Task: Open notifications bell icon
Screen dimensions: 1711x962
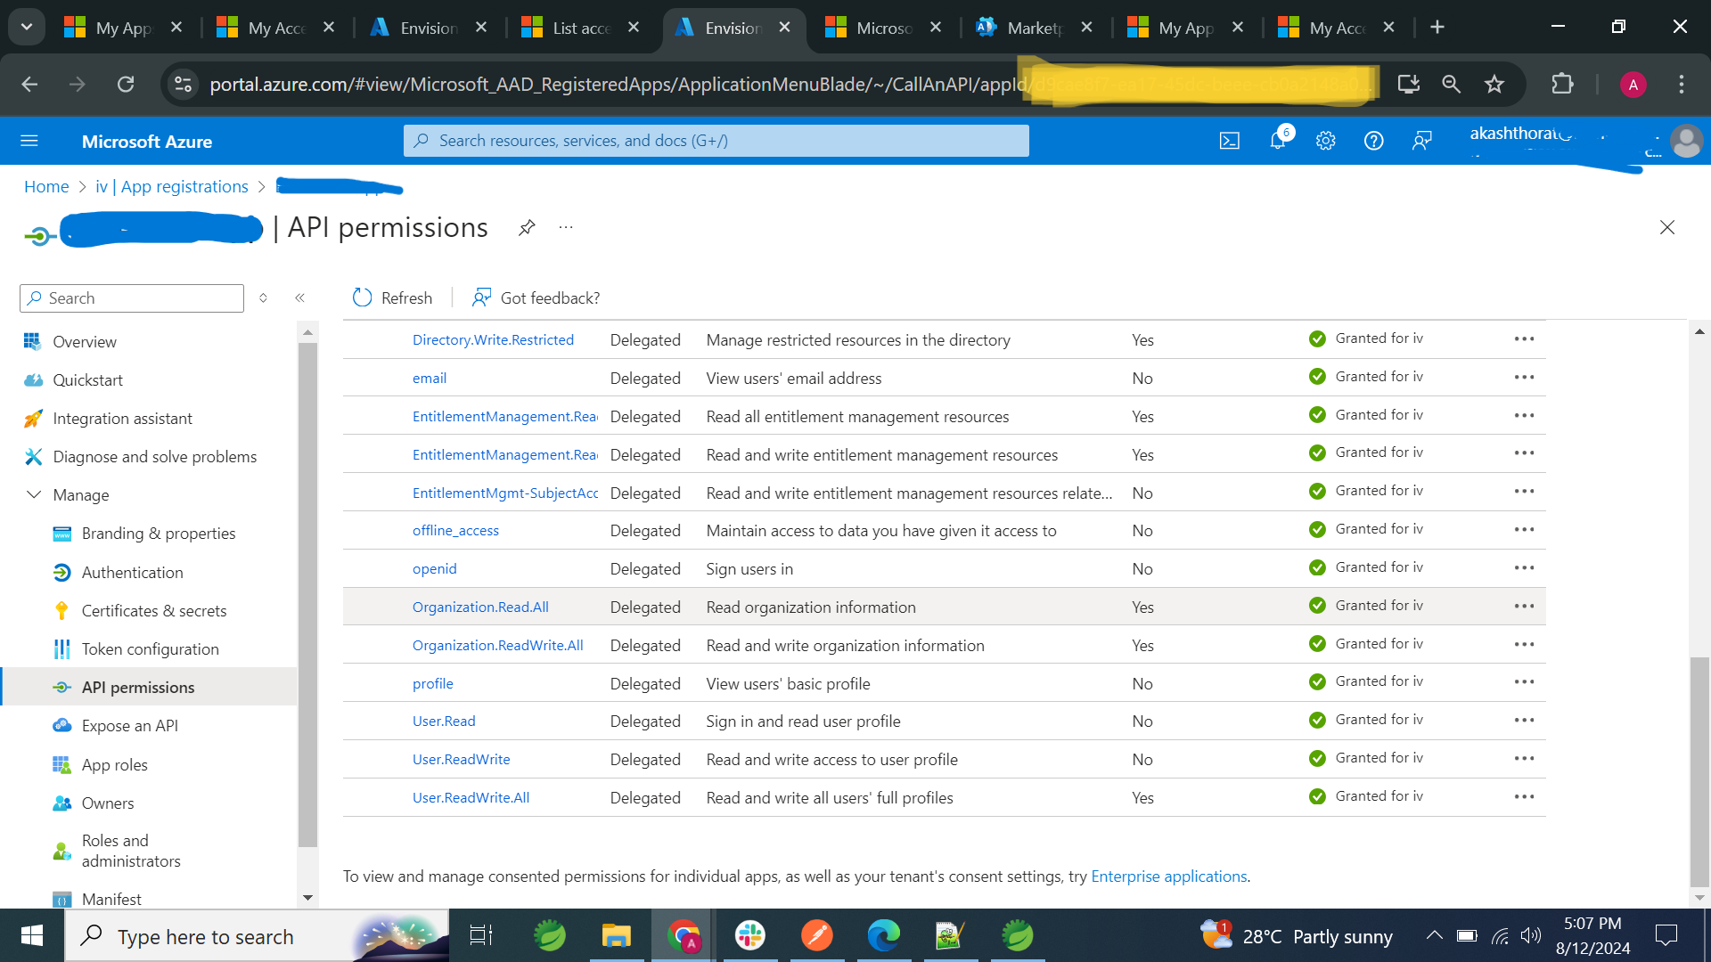Action: [1278, 141]
